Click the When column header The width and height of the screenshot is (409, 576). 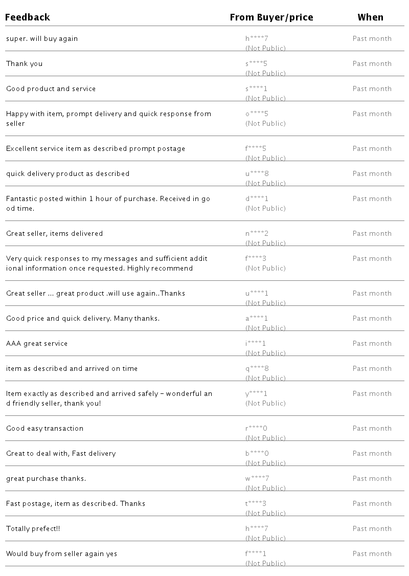tap(370, 17)
